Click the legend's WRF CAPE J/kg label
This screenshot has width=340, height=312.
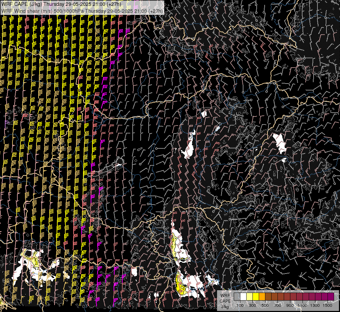pos(225,301)
